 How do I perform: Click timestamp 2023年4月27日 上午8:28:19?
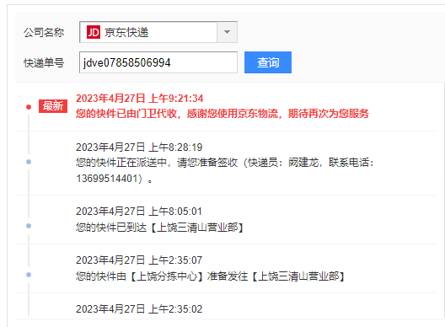tap(139, 147)
